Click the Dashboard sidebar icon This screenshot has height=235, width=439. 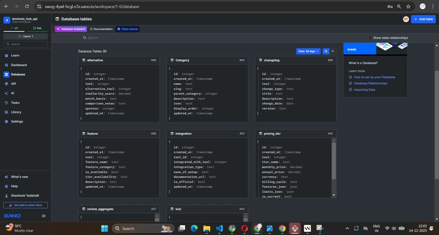(6, 65)
